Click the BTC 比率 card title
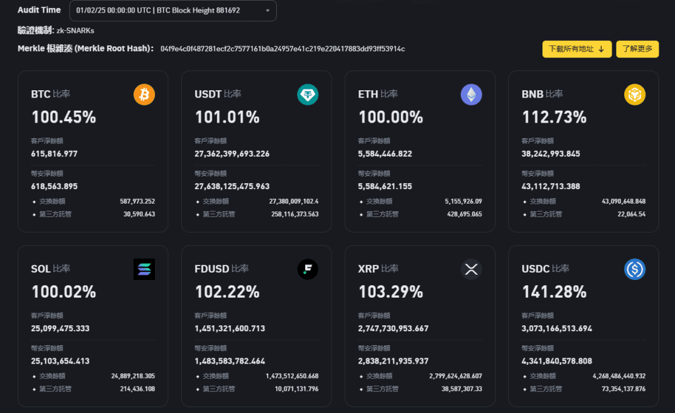Image resolution: width=675 pixels, height=413 pixels. point(50,94)
